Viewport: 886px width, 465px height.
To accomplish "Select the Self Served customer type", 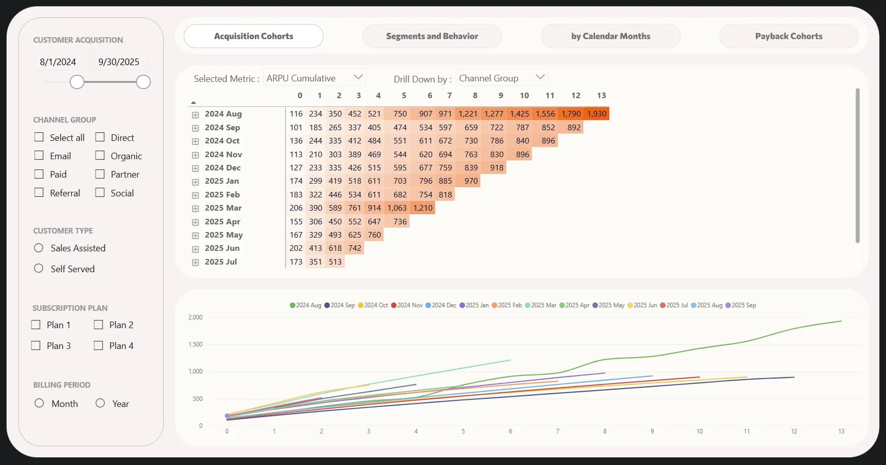I will [39, 268].
